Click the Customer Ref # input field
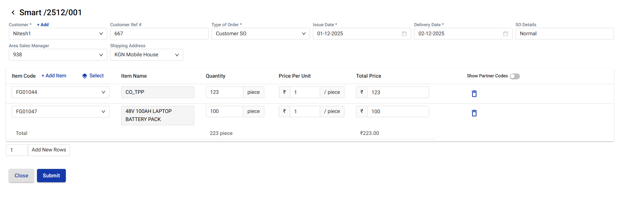This screenshot has width=622, height=222. [x=159, y=34]
